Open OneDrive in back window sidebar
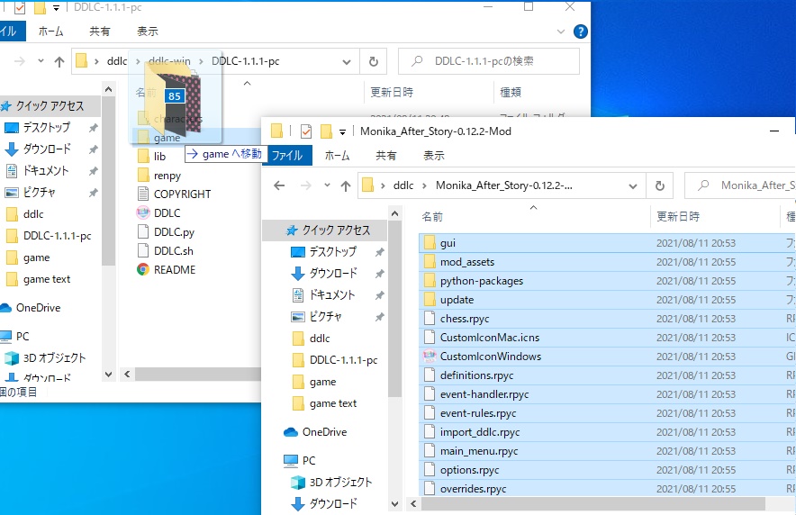 38,308
